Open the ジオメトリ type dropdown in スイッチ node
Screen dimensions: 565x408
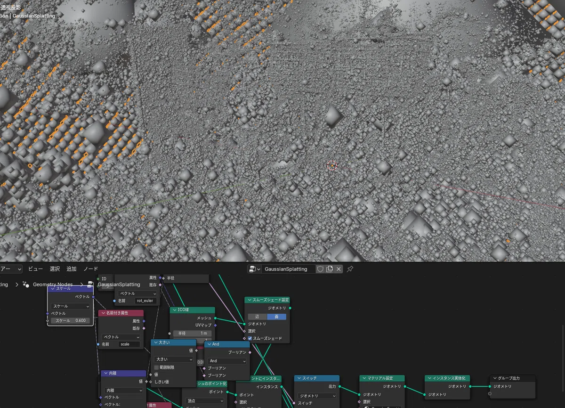[x=317, y=396]
